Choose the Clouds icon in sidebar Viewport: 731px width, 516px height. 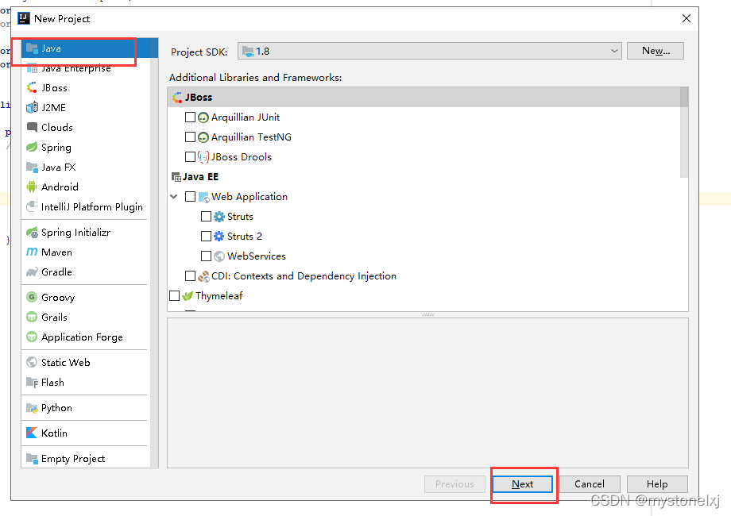pyautogui.click(x=32, y=127)
